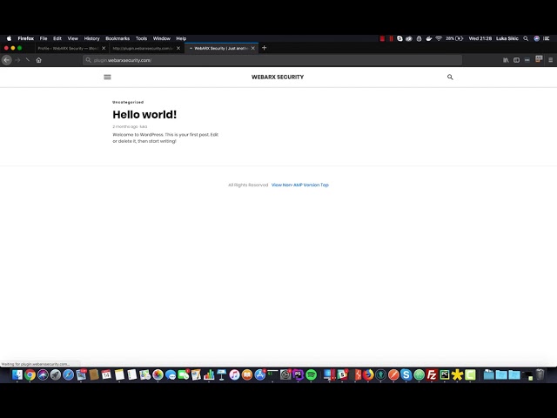This screenshot has height=418, width=557.
Task: Open the Tools menu
Action: (141, 38)
